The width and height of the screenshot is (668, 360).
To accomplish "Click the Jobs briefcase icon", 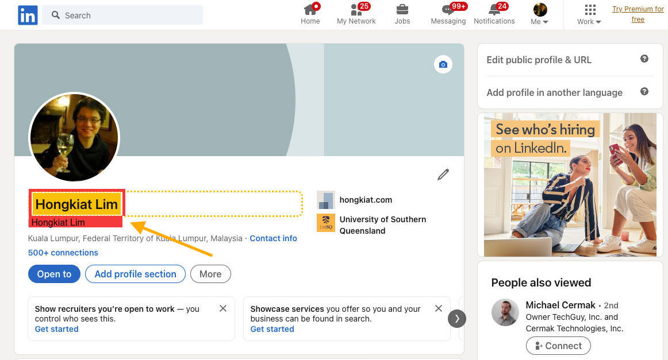I will click(402, 9).
